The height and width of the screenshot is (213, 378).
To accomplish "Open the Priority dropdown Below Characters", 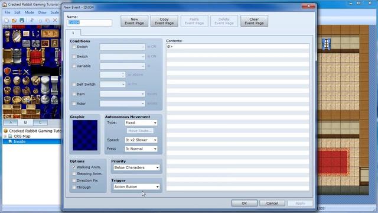I will tap(136, 167).
